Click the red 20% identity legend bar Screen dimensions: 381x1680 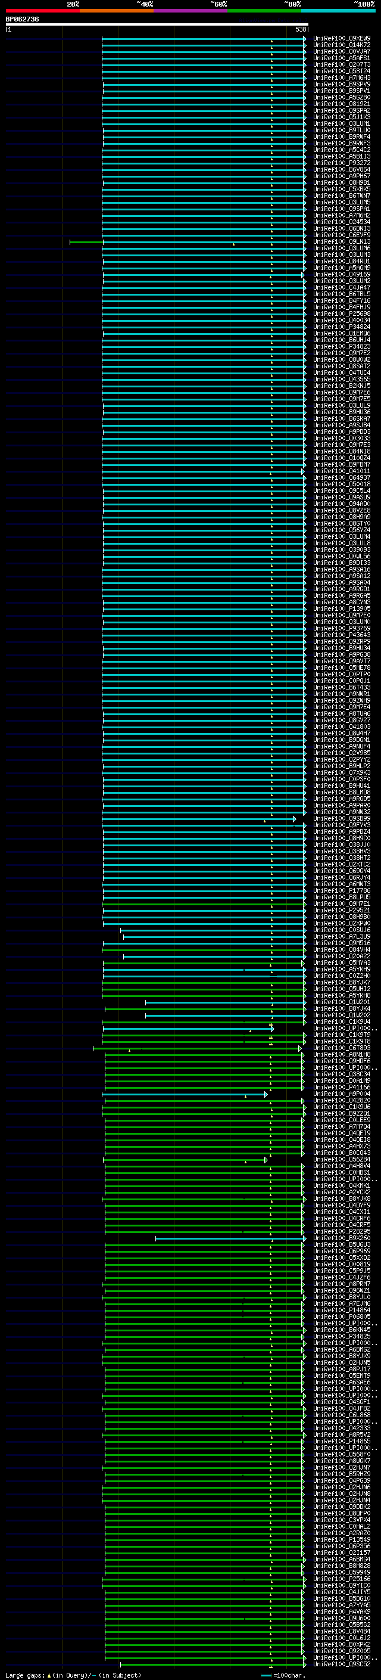[42, 11]
